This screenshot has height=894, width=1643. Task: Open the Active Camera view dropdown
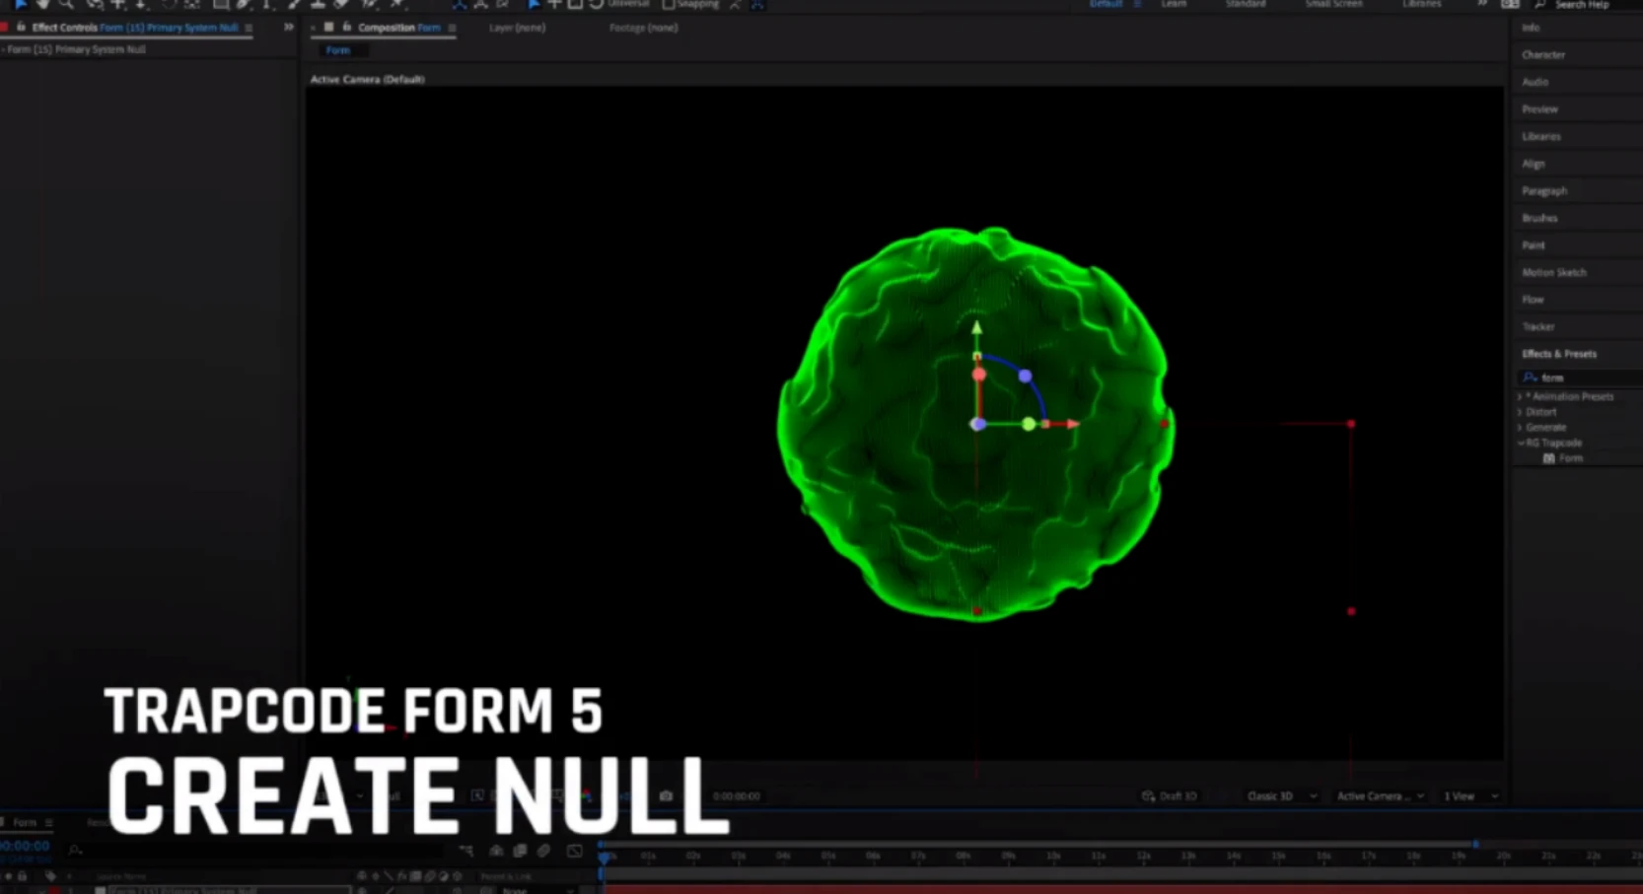click(1379, 795)
